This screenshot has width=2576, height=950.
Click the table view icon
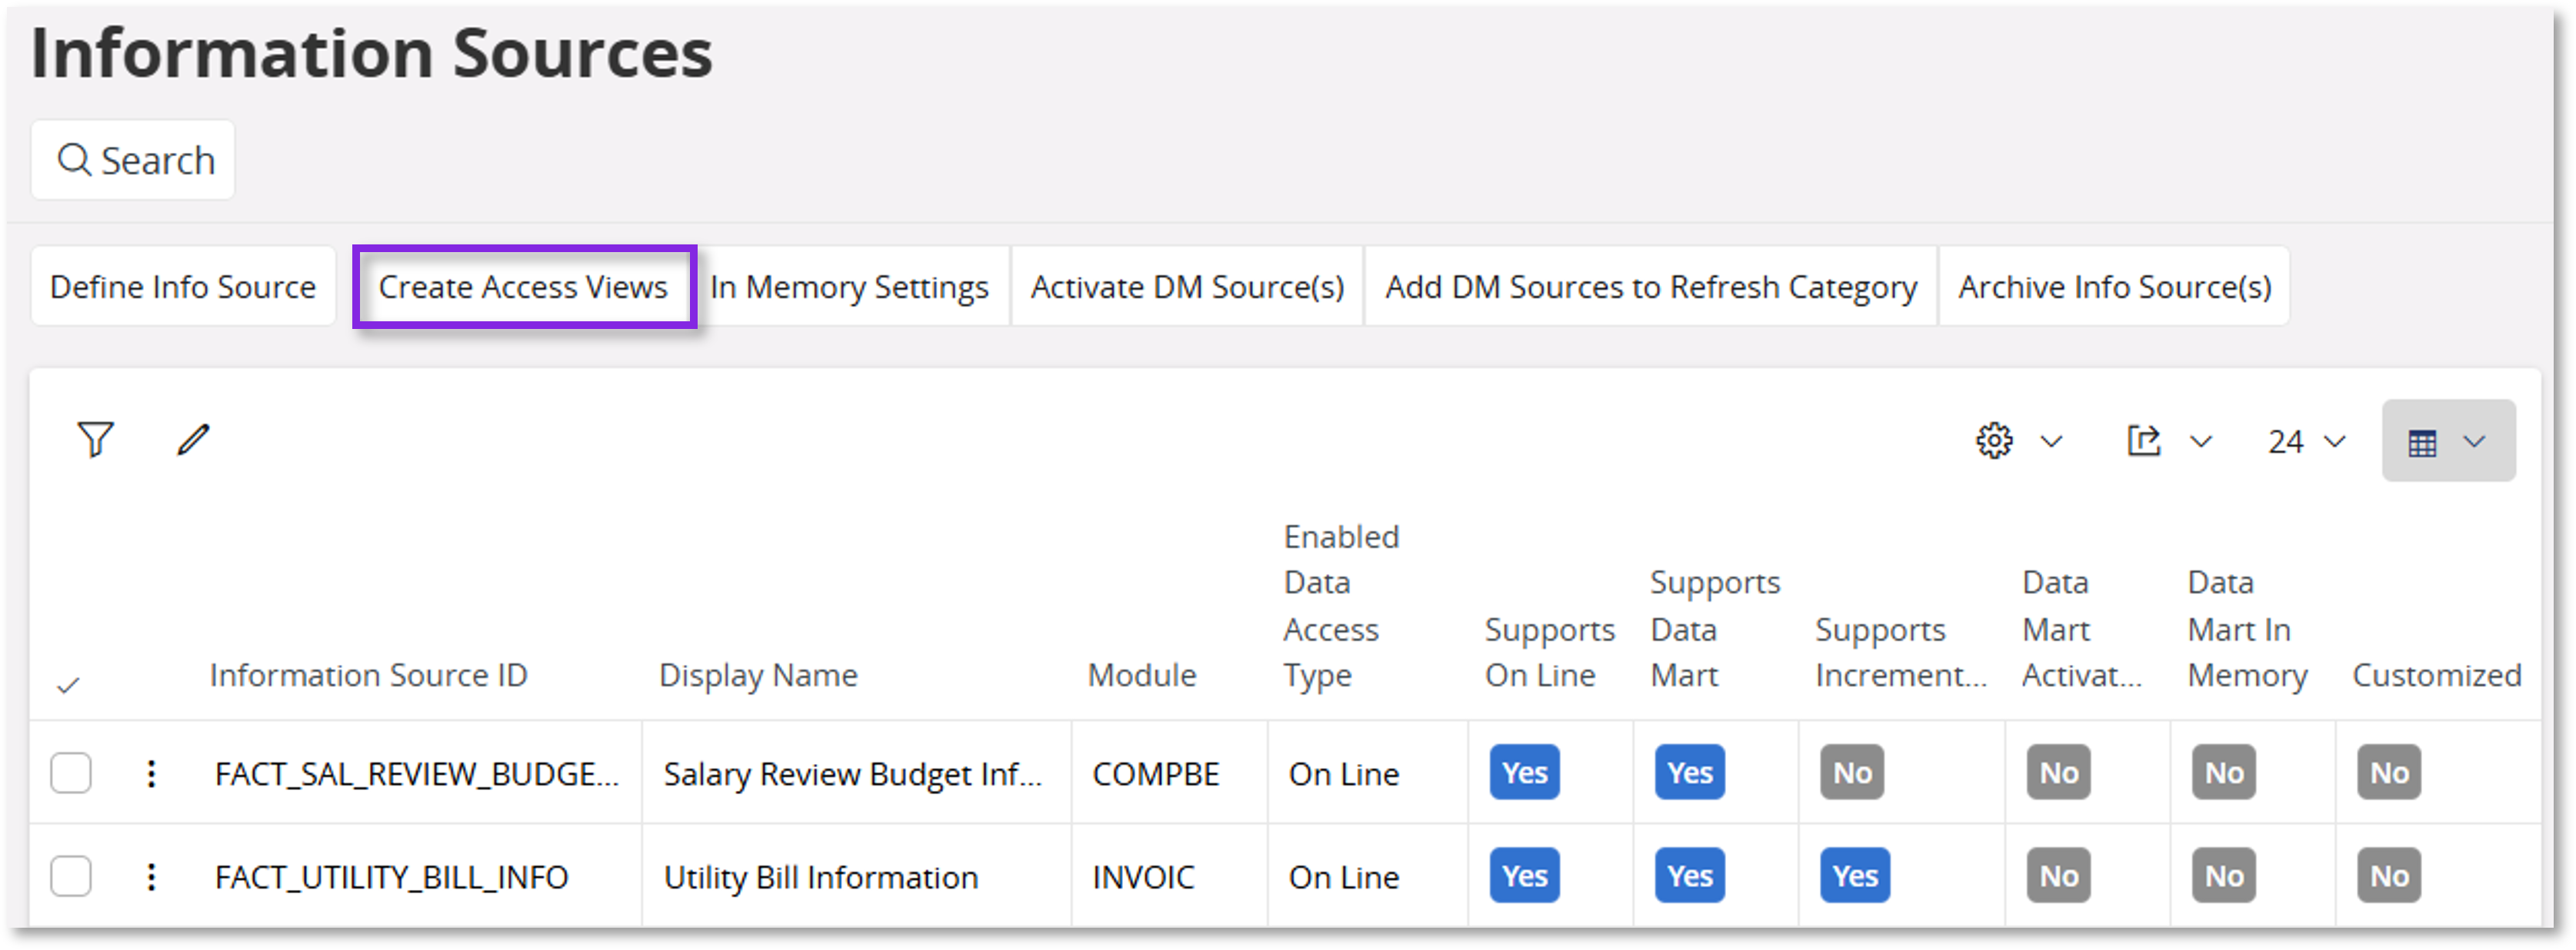tap(2422, 443)
